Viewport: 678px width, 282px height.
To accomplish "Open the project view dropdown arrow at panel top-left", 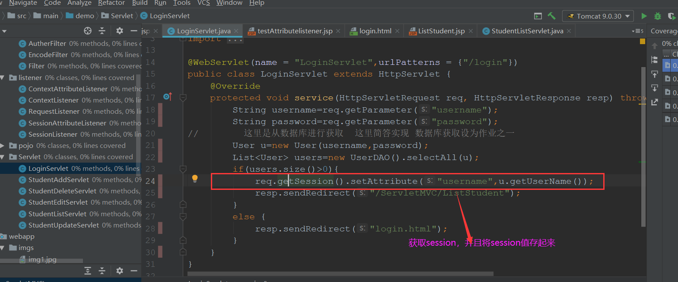I will [x=4, y=31].
